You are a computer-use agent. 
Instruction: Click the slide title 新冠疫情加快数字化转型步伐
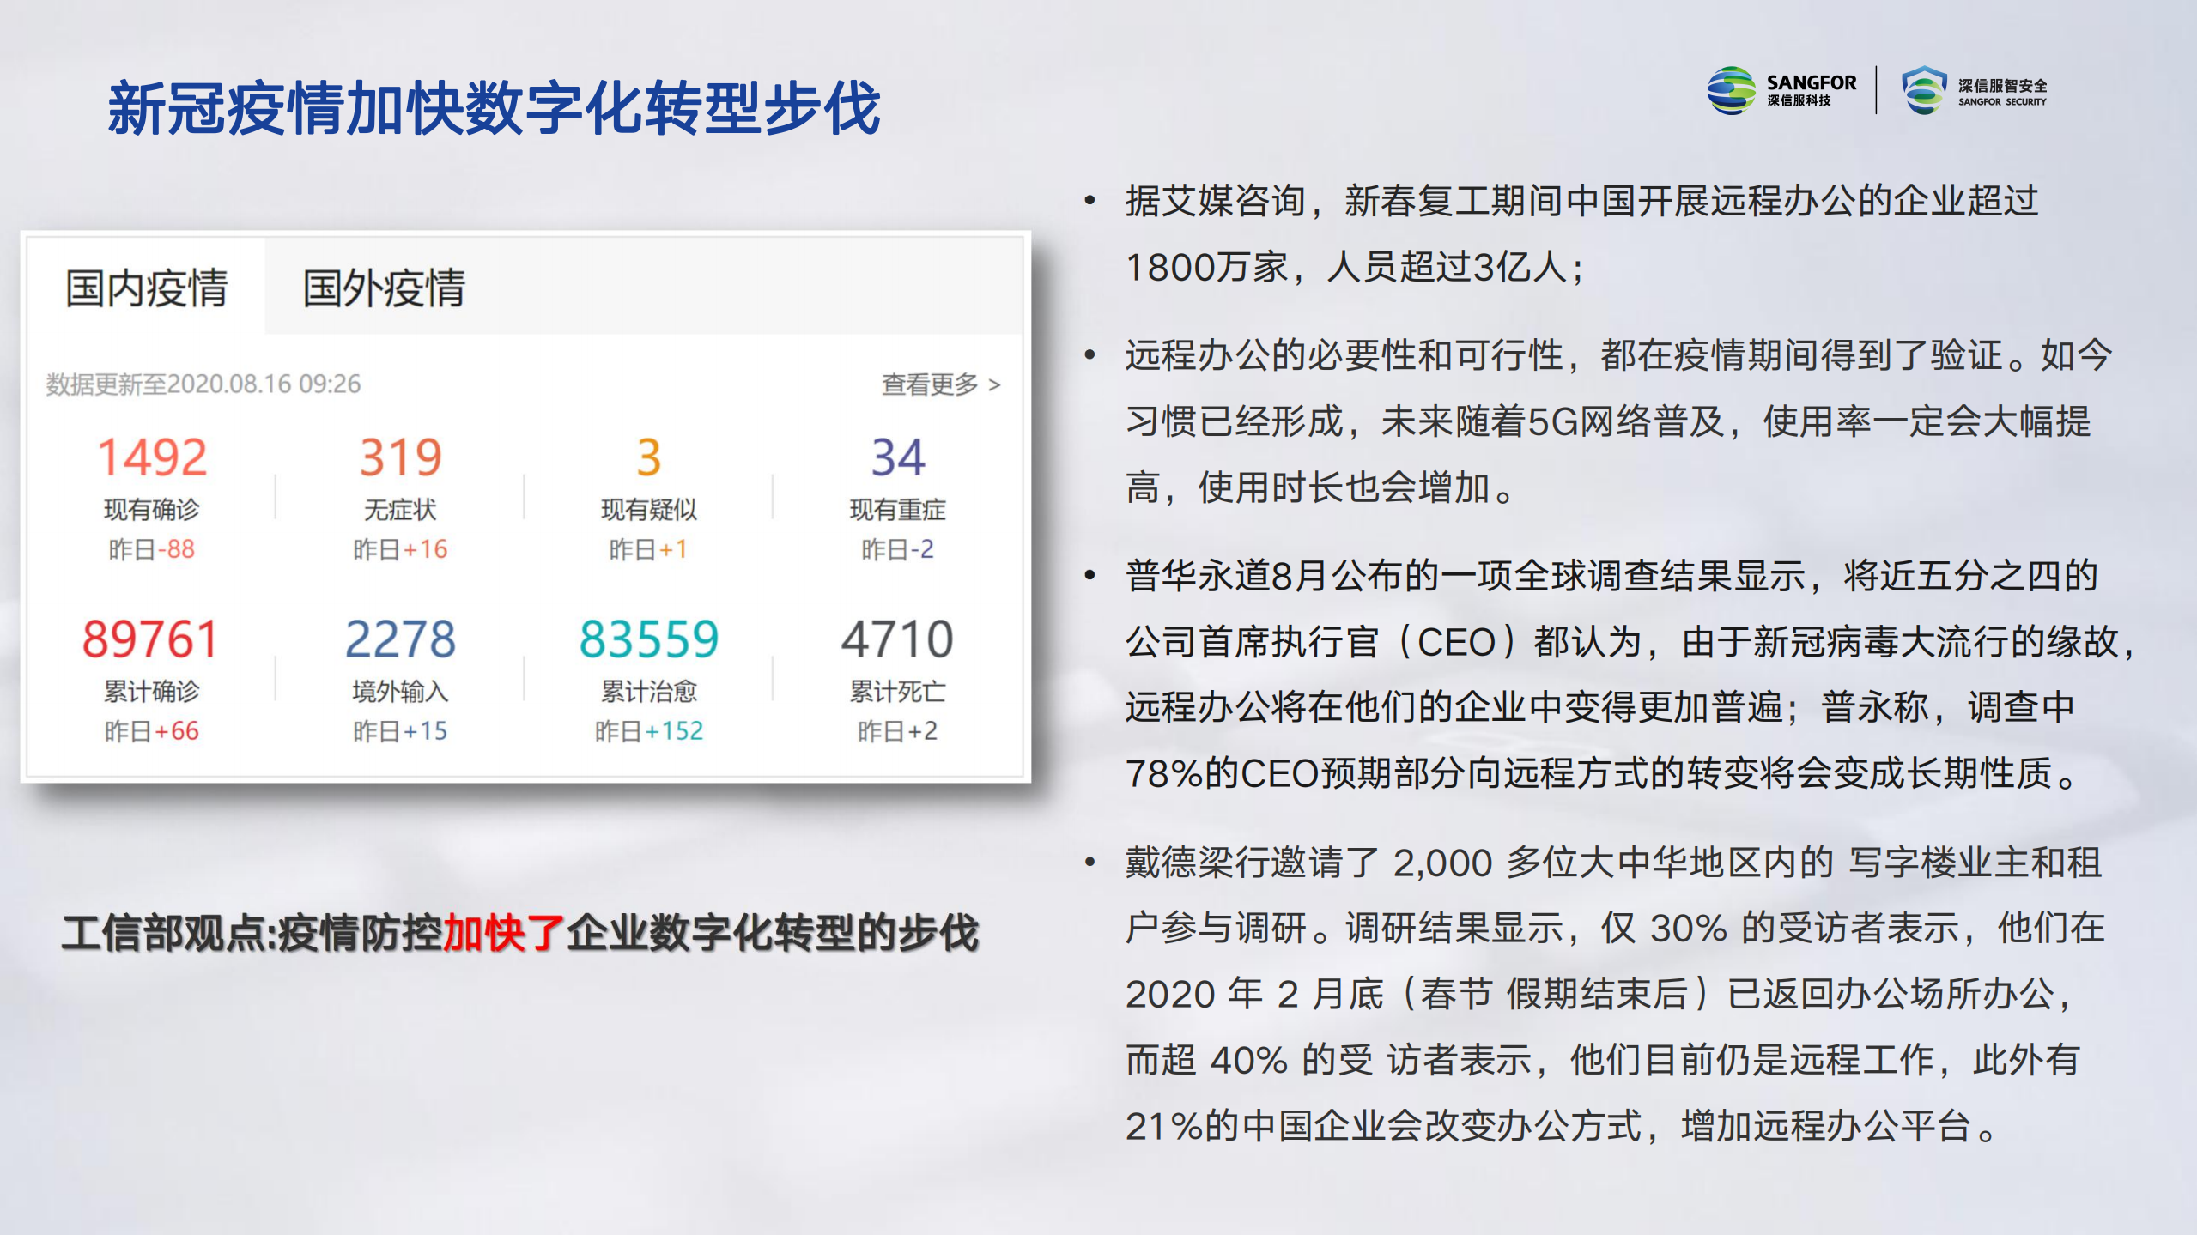498,101
